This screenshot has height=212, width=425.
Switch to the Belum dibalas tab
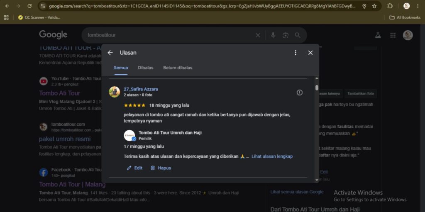pos(178,68)
